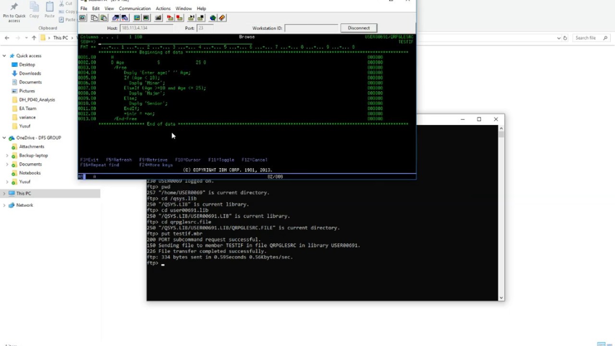Click F9=Retrieve in the emulator screen
615x346 pixels.
[154, 160]
